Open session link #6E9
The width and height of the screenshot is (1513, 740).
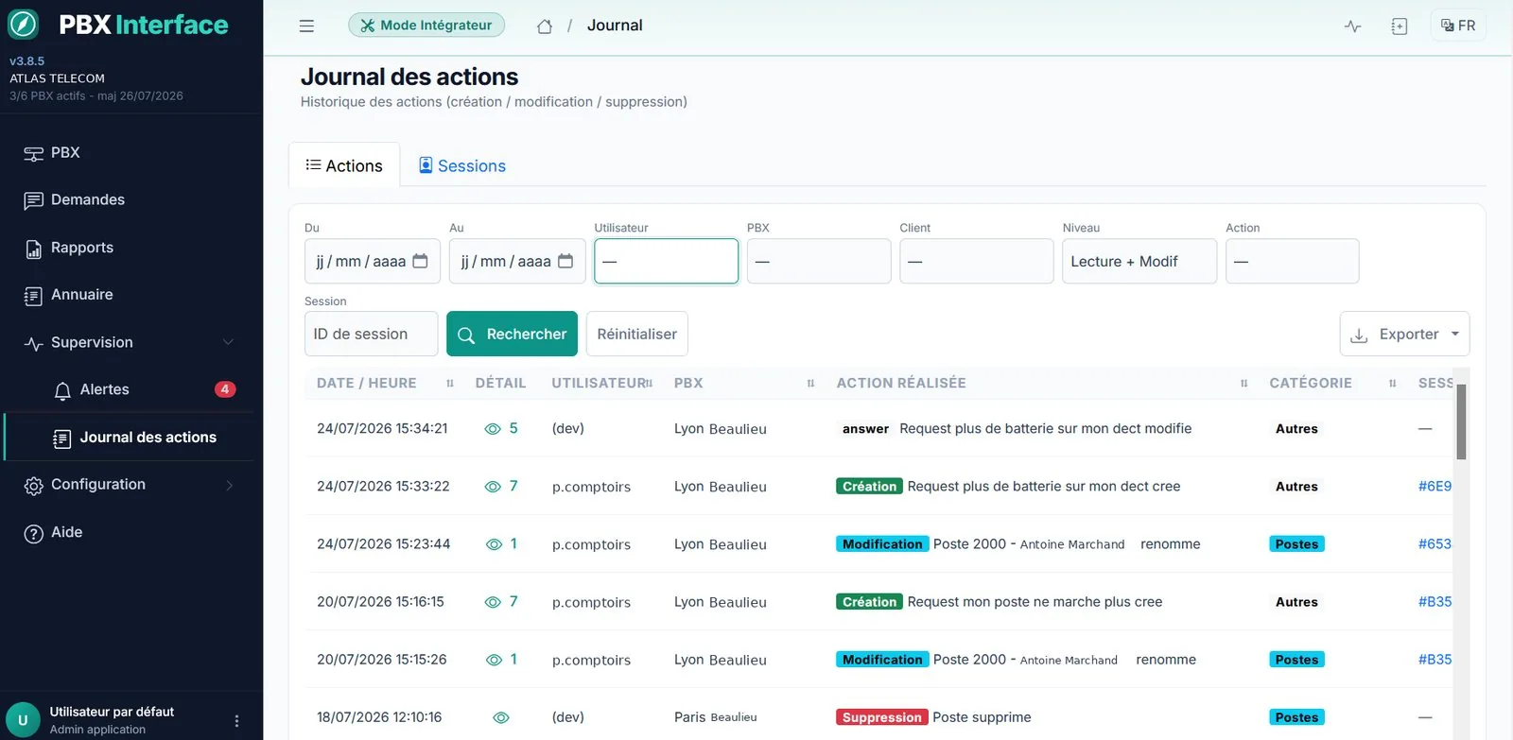click(1435, 486)
